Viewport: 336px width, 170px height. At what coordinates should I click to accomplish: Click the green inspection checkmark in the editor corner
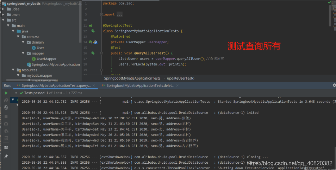(329, 2)
